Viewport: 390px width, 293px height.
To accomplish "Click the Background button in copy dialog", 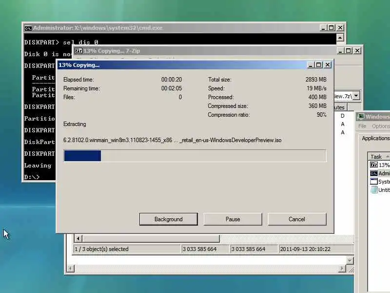I will [x=168, y=219].
